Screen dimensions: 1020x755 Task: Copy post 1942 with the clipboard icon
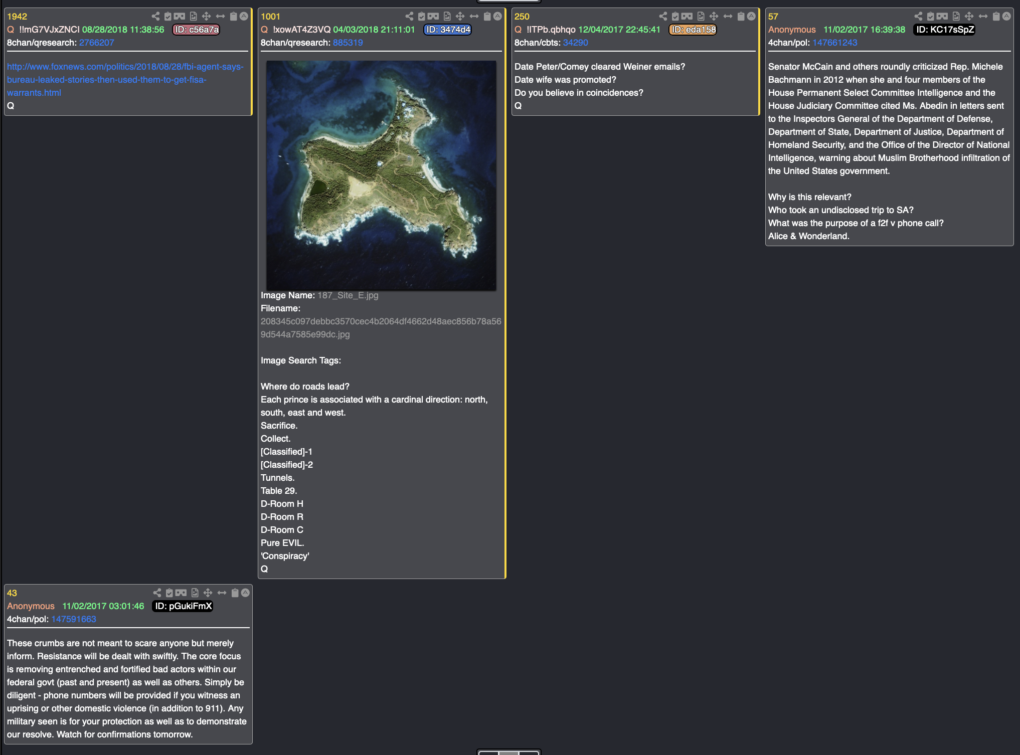point(234,16)
